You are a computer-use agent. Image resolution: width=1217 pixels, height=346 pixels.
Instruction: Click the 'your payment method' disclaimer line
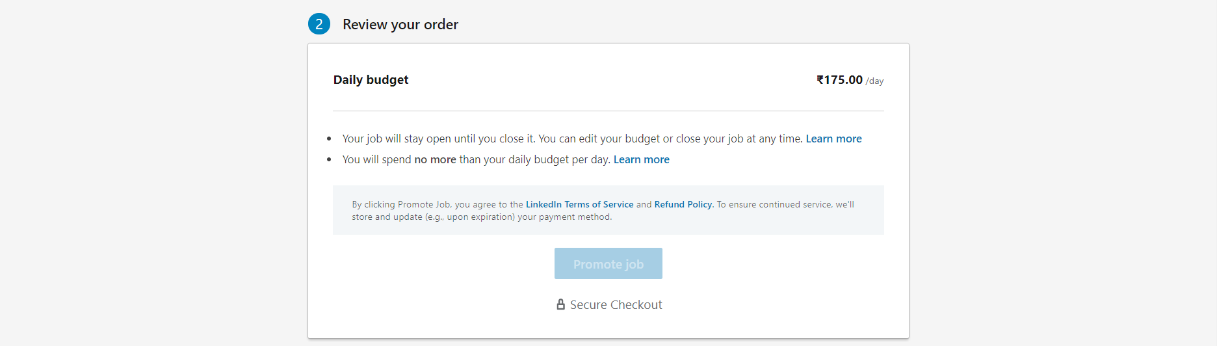[x=481, y=217]
